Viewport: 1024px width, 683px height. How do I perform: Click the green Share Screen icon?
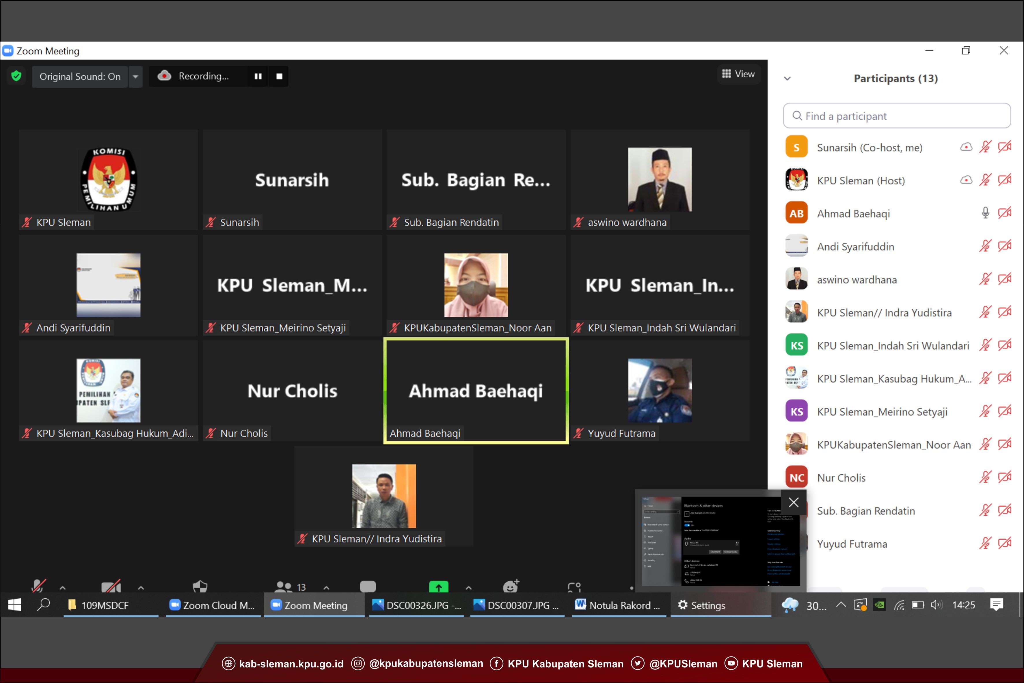tap(438, 587)
